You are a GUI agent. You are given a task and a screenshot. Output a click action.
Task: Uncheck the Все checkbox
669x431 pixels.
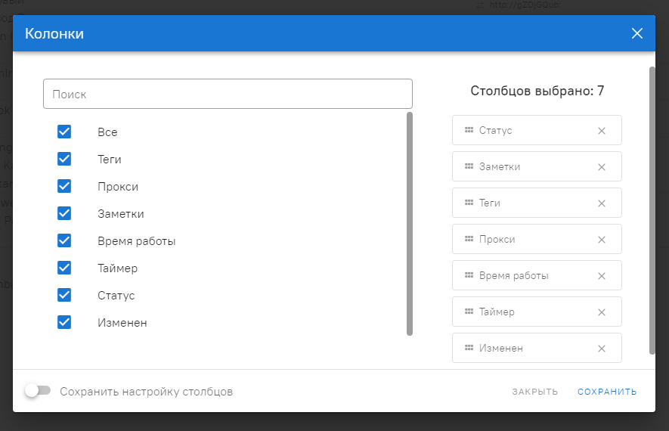click(x=64, y=132)
